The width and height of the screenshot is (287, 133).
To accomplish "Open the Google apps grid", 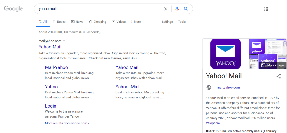I will point(266,9).
